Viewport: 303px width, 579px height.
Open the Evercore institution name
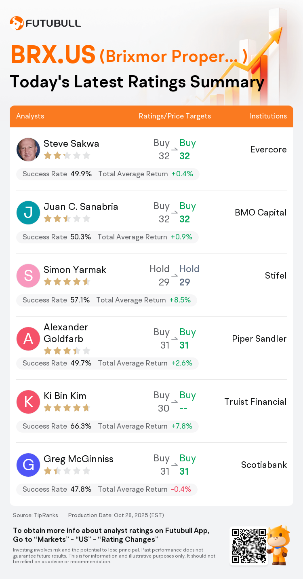(268, 150)
